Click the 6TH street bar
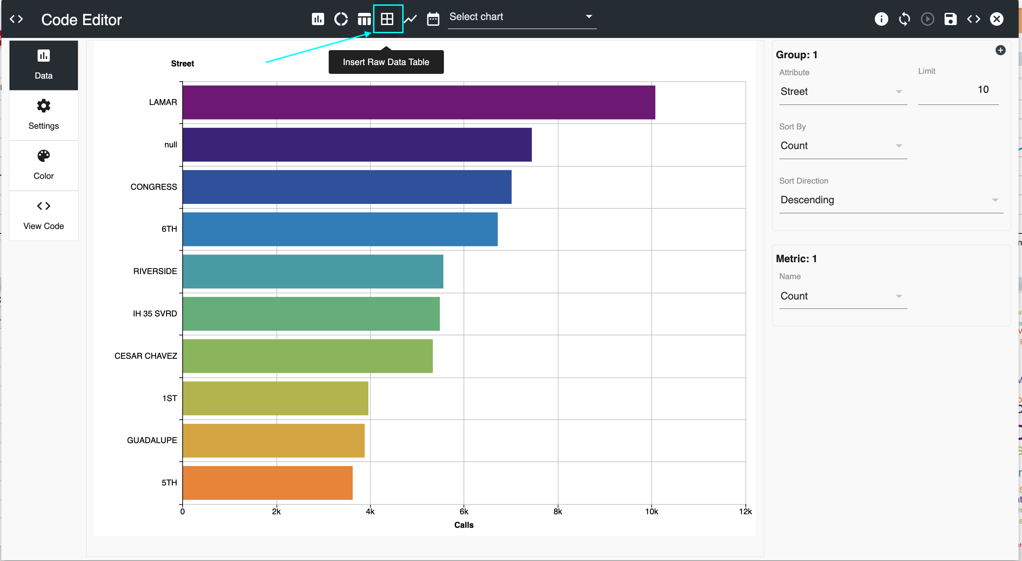1022x561 pixels. (340, 229)
